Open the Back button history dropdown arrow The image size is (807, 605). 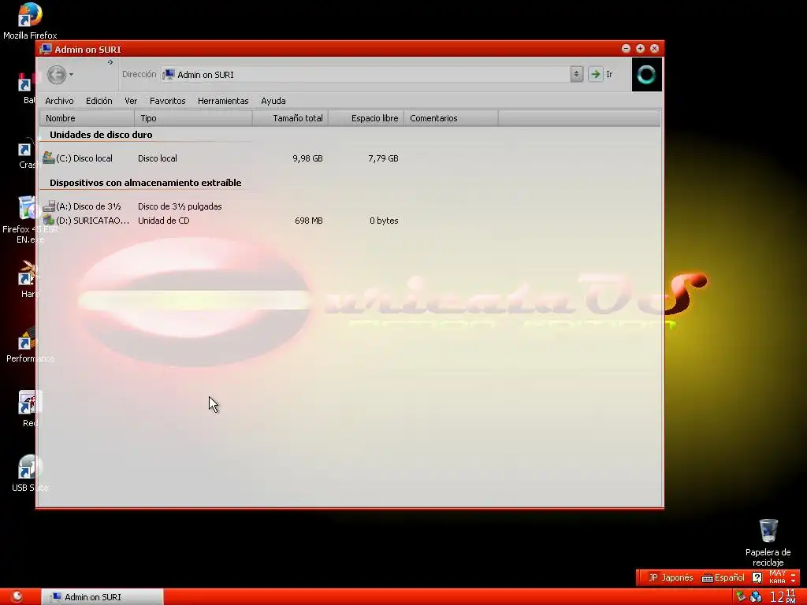pos(71,75)
